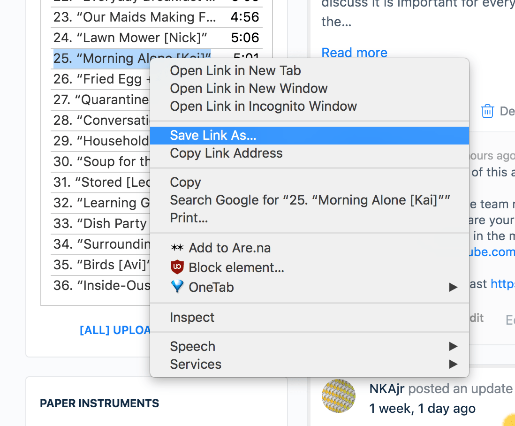Open track 23 Our Maids Making F…
Screen dimensions: 515x426
(x=135, y=17)
